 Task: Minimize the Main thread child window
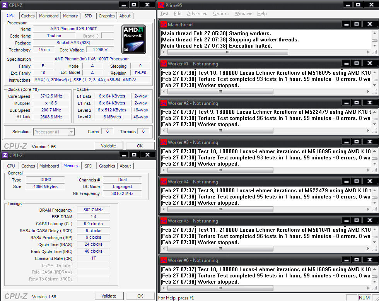(347, 24)
